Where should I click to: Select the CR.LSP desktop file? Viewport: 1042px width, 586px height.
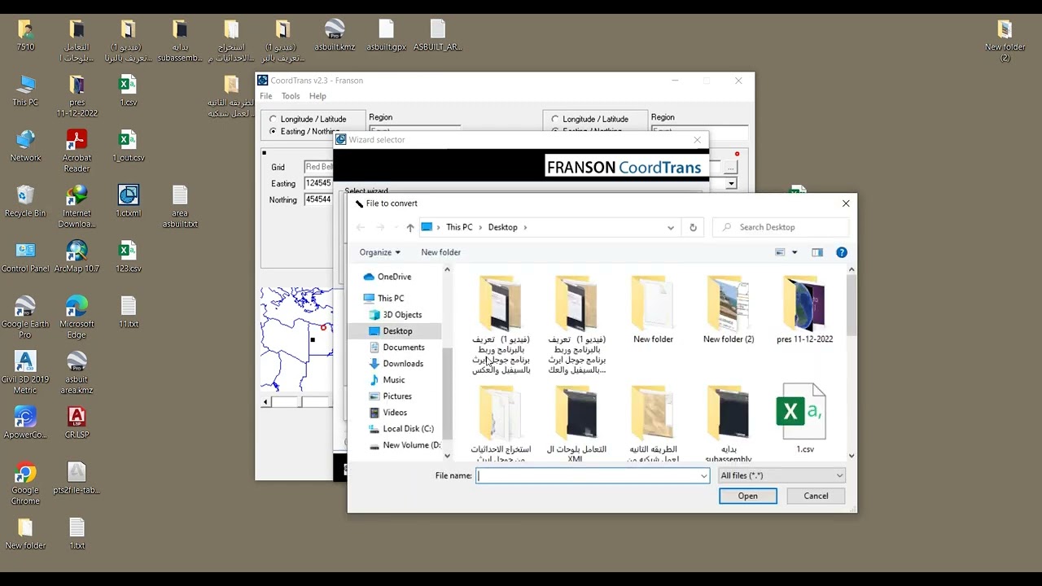(x=77, y=422)
